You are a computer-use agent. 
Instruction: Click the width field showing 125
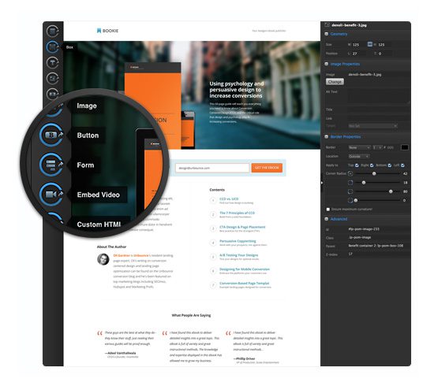point(358,44)
